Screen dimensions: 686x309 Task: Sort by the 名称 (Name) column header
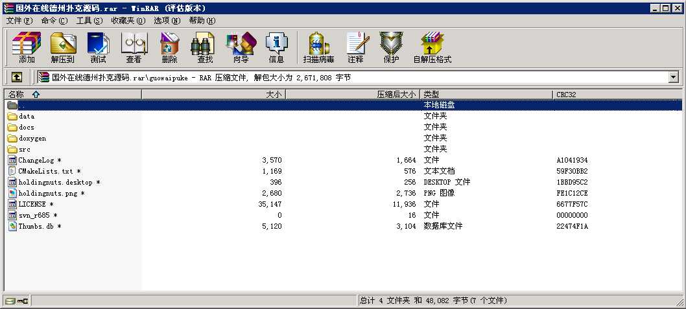73,95
